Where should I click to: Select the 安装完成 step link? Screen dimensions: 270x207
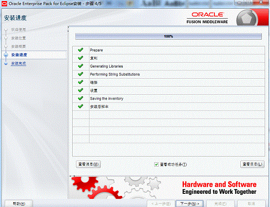pyautogui.click(x=19, y=64)
